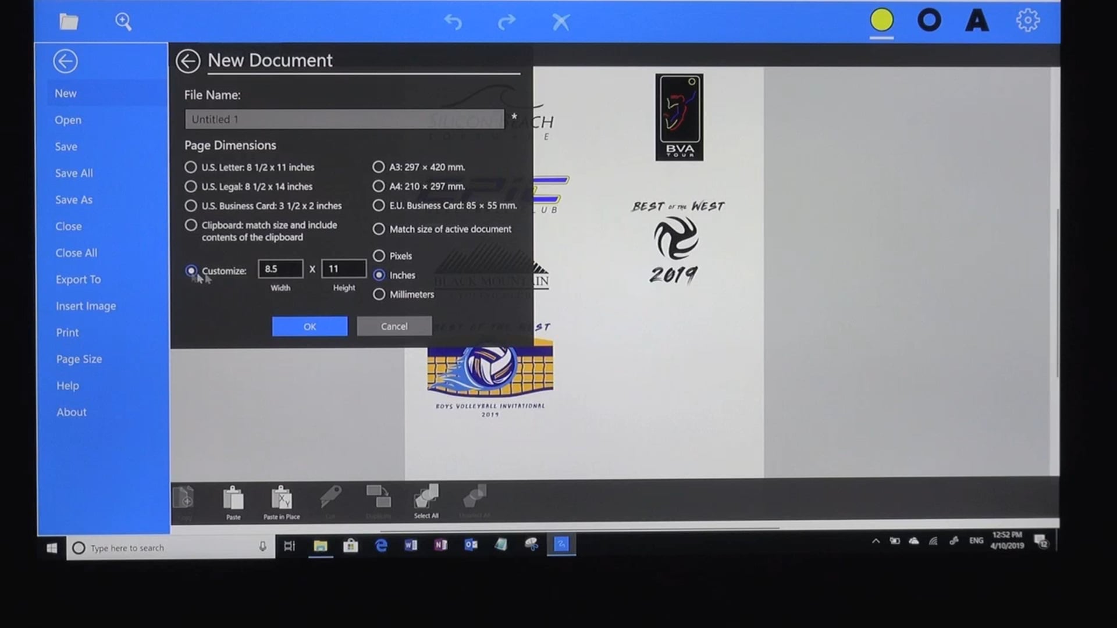
Task: Select Save in the file menu
Action: click(66, 147)
